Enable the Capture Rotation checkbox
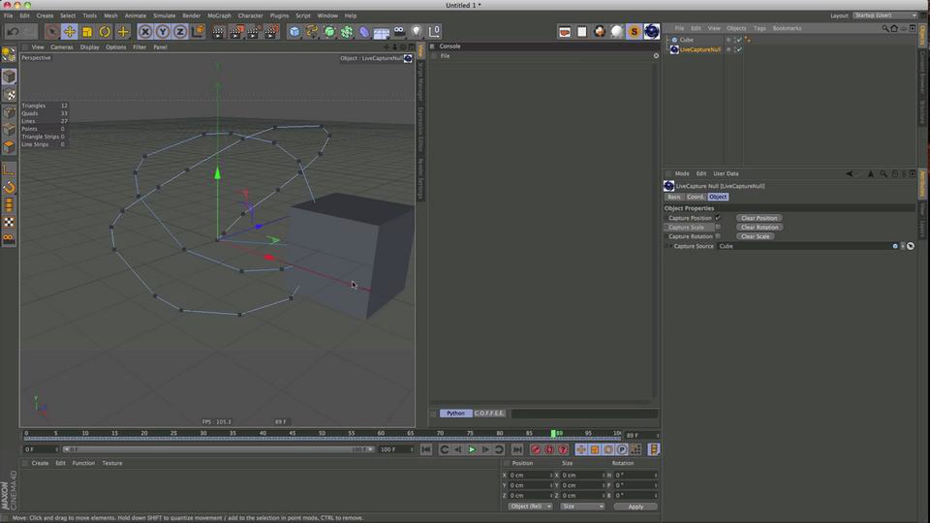 (719, 236)
